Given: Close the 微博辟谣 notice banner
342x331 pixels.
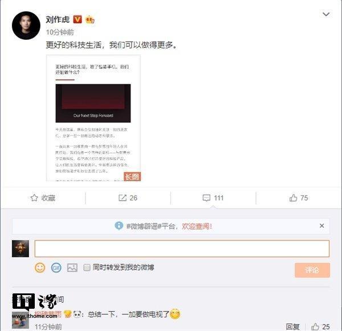Looking at the screenshot, I should point(321,226).
